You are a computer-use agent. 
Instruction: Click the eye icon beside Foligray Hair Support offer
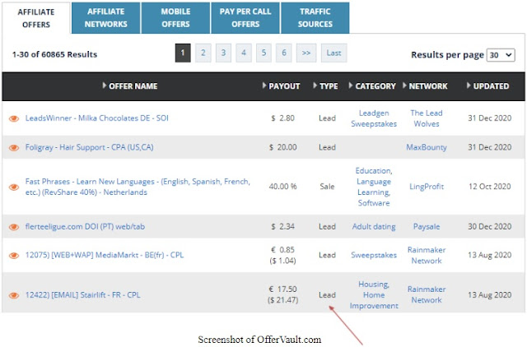point(14,148)
